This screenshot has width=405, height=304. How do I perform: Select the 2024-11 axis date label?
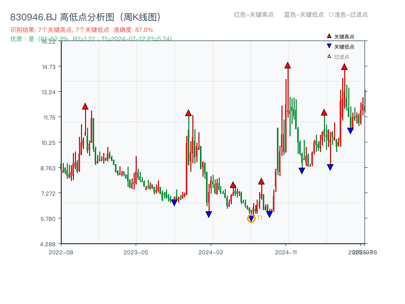tap(286, 251)
